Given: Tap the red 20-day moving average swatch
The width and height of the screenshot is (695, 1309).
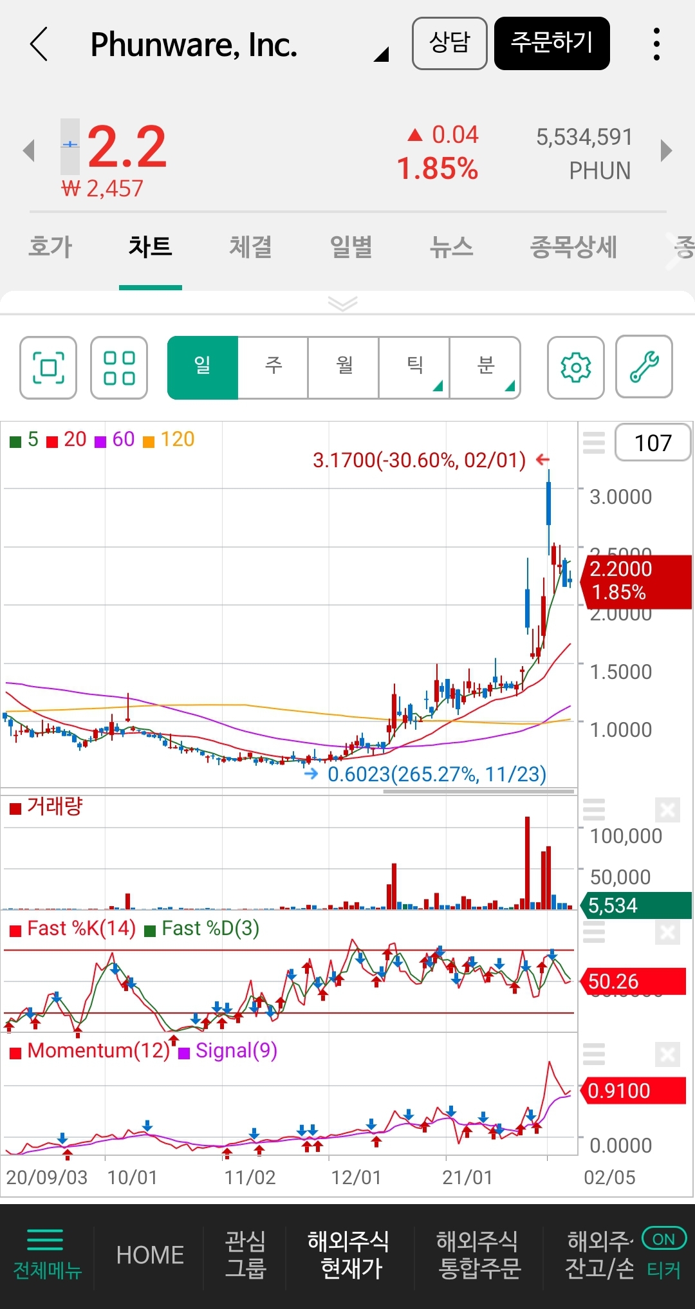Looking at the screenshot, I should coord(52,441).
